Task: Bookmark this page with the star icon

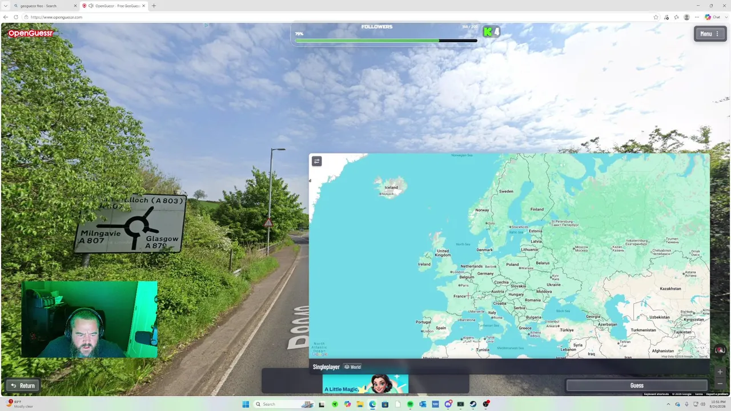Action: pos(656,17)
